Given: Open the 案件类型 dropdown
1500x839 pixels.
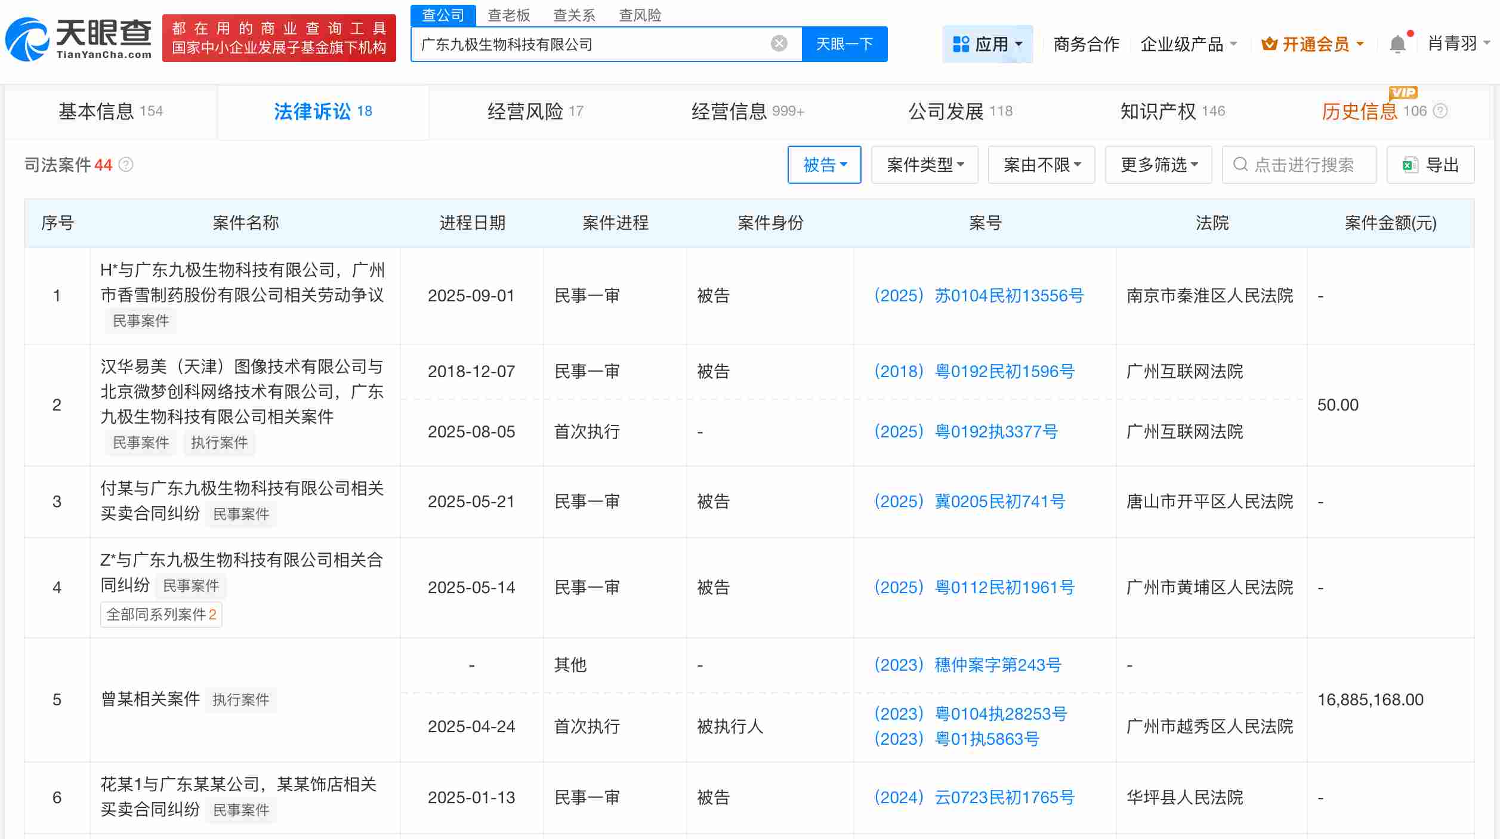Looking at the screenshot, I should (x=924, y=165).
